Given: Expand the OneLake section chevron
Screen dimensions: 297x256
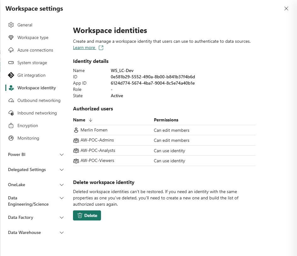Looking at the screenshot, I should click(62, 185).
